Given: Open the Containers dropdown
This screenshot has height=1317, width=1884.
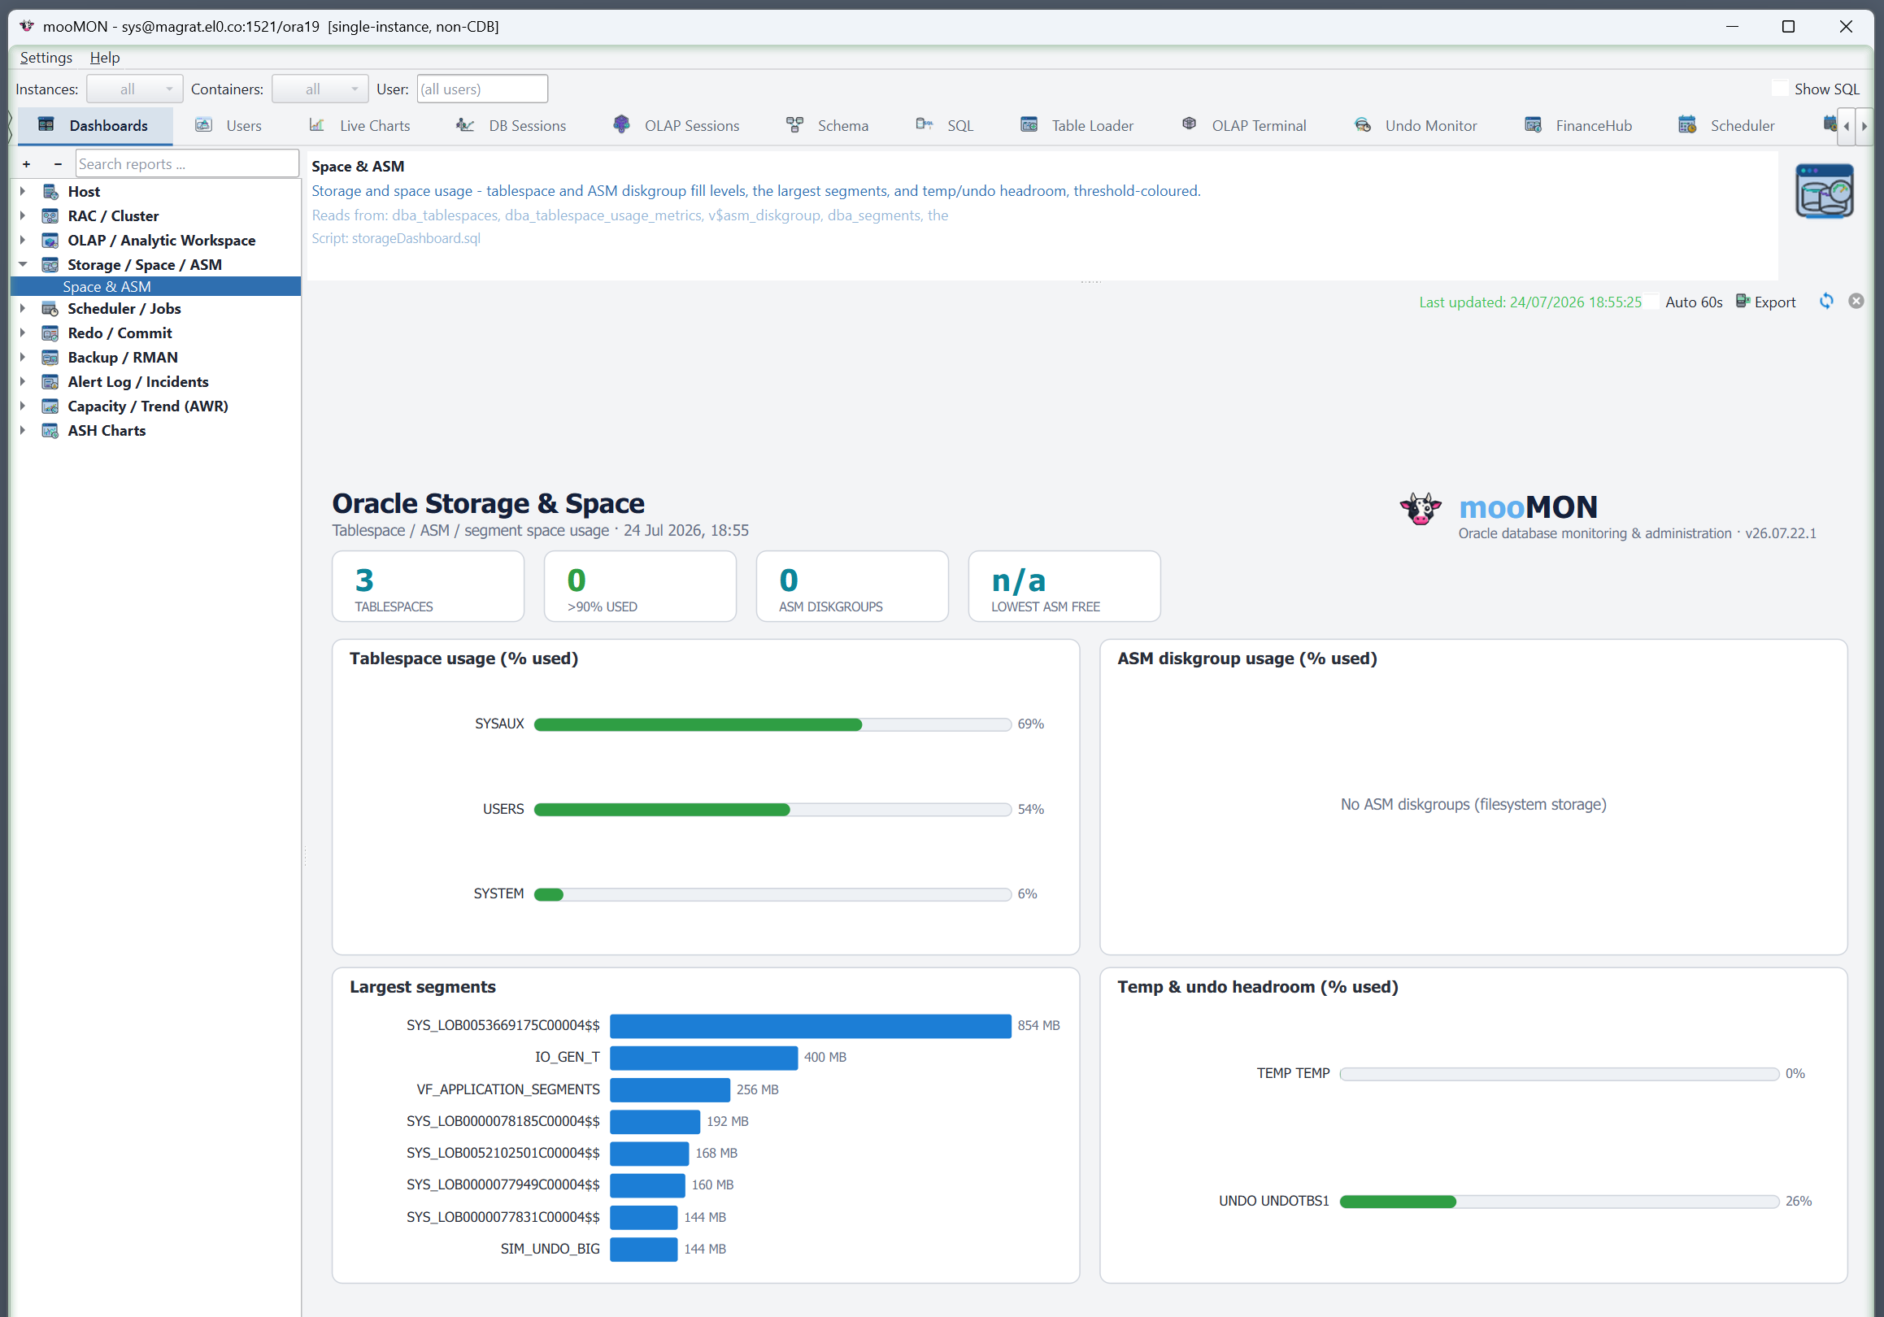Looking at the screenshot, I should (x=320, y=89).
